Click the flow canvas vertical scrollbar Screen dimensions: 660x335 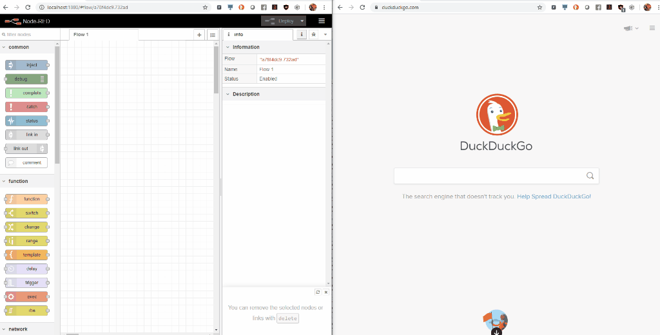(x=216, y=70)
